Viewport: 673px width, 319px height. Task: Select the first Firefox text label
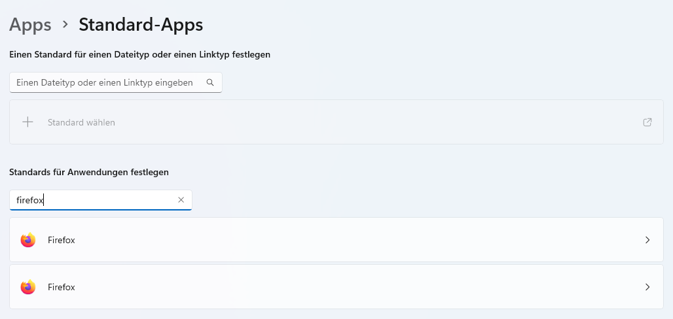click(x=62, y=240)
